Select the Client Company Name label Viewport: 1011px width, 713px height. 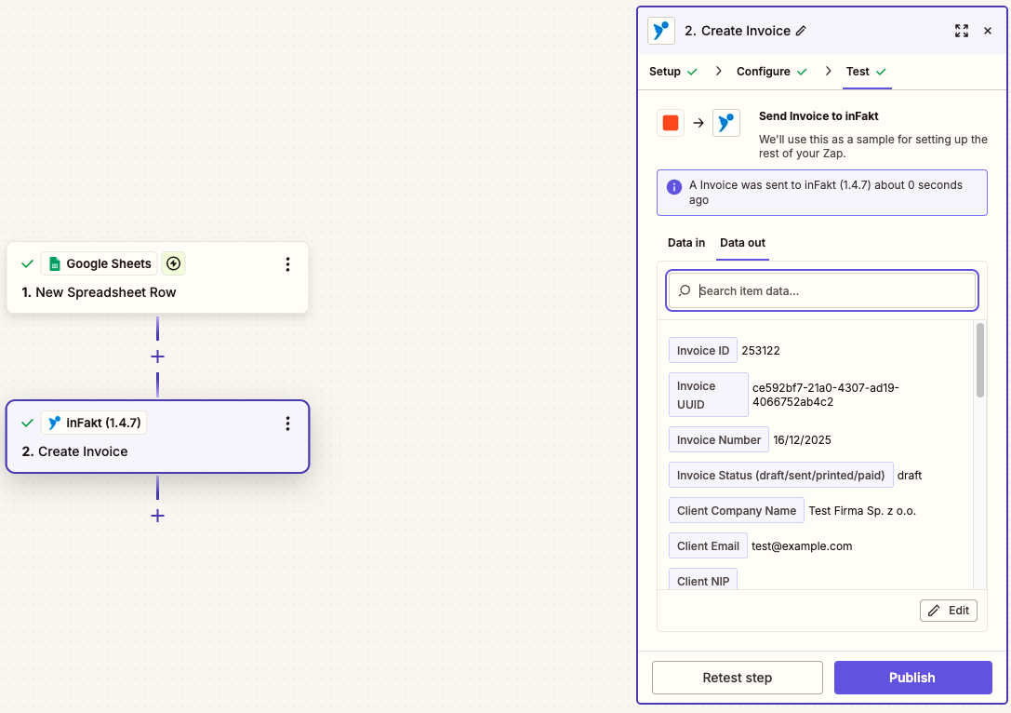[x=737, y=511]
